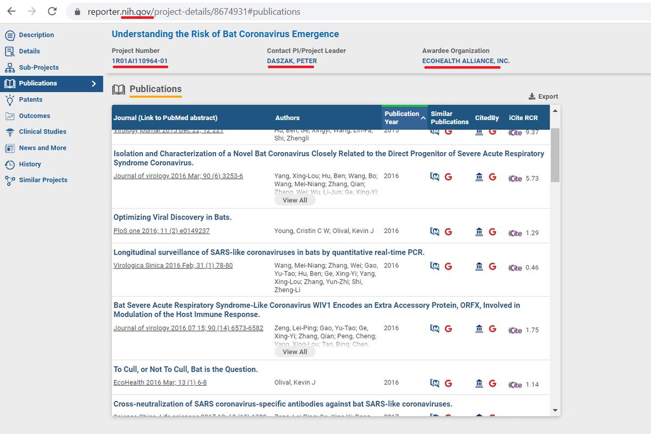The width and height of the screenshot is (651, 434).
Task: Open EcoHealth 2016 Mar; 13 (1) 6-8 link
Action: (160, 382)
